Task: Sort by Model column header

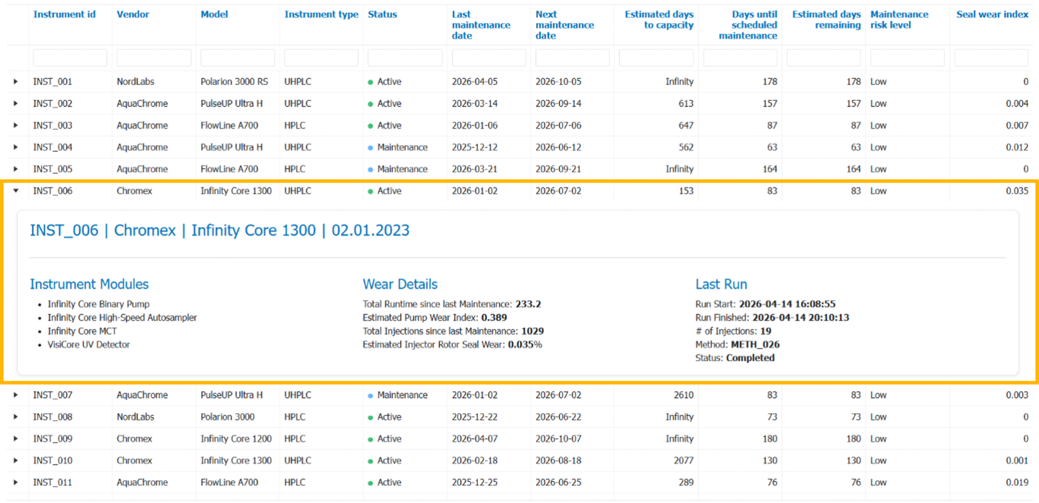Action: [x=214, y=14]
